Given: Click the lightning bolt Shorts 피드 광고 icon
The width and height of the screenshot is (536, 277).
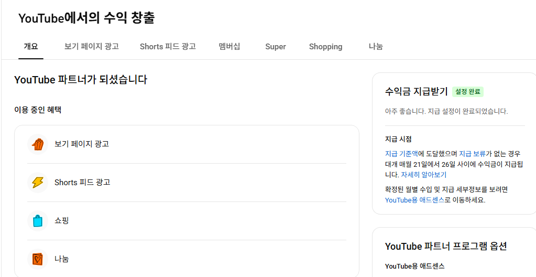Looking at the screenshot, I should pyautogui.click(x=38, y=183).
